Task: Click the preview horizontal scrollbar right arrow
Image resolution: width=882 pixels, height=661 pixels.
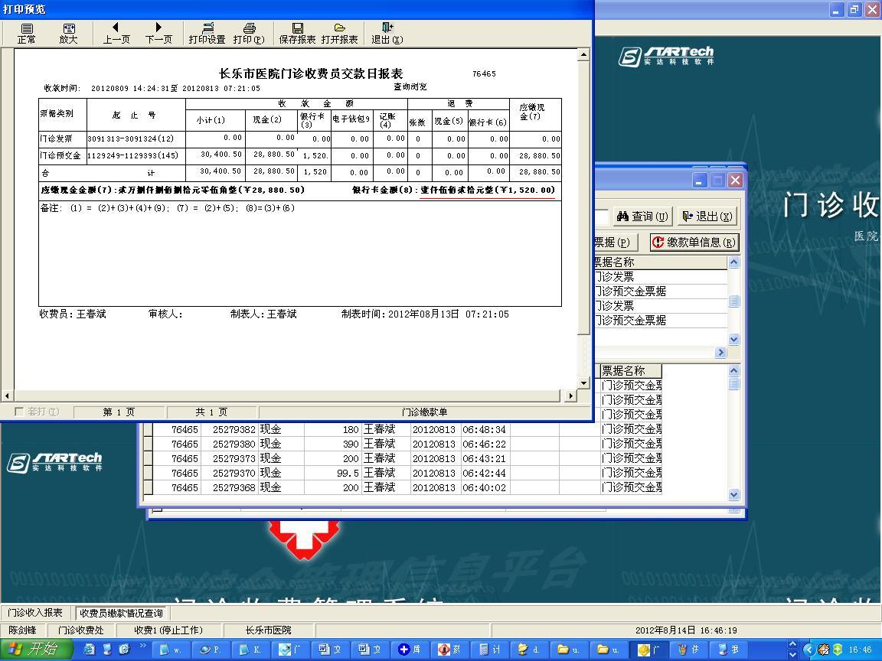Action: point(571,396)
